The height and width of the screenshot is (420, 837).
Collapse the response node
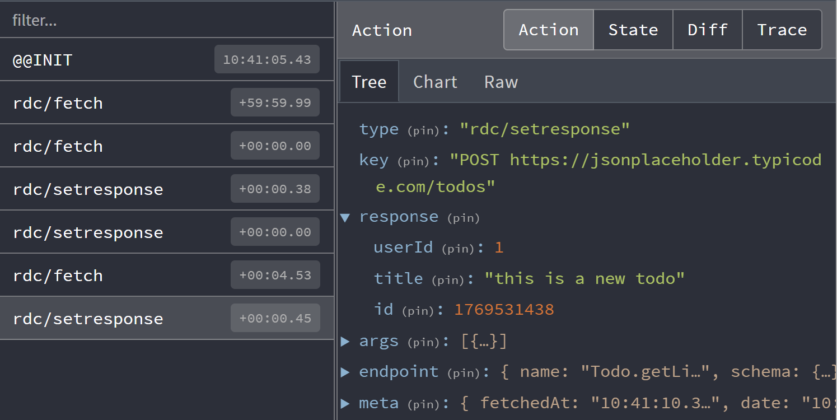345,217
